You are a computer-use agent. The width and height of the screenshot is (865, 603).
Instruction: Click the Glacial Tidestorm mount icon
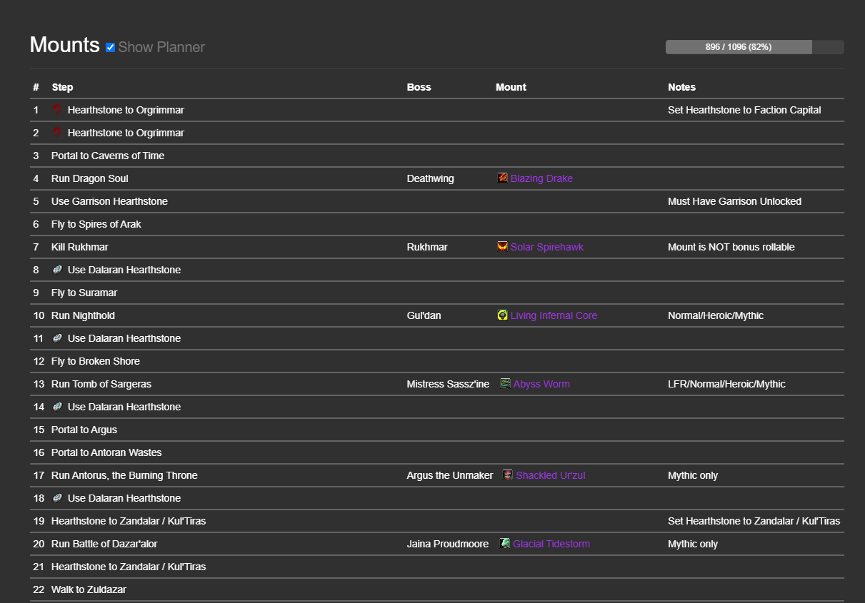505,544
